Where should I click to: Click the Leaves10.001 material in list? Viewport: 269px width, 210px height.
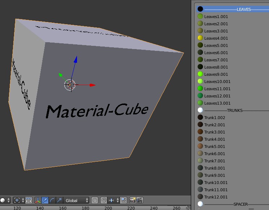[x=217, y=82]
